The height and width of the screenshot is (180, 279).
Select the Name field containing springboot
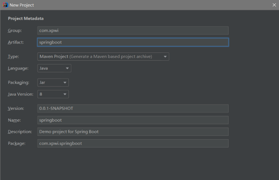(133, 120)
